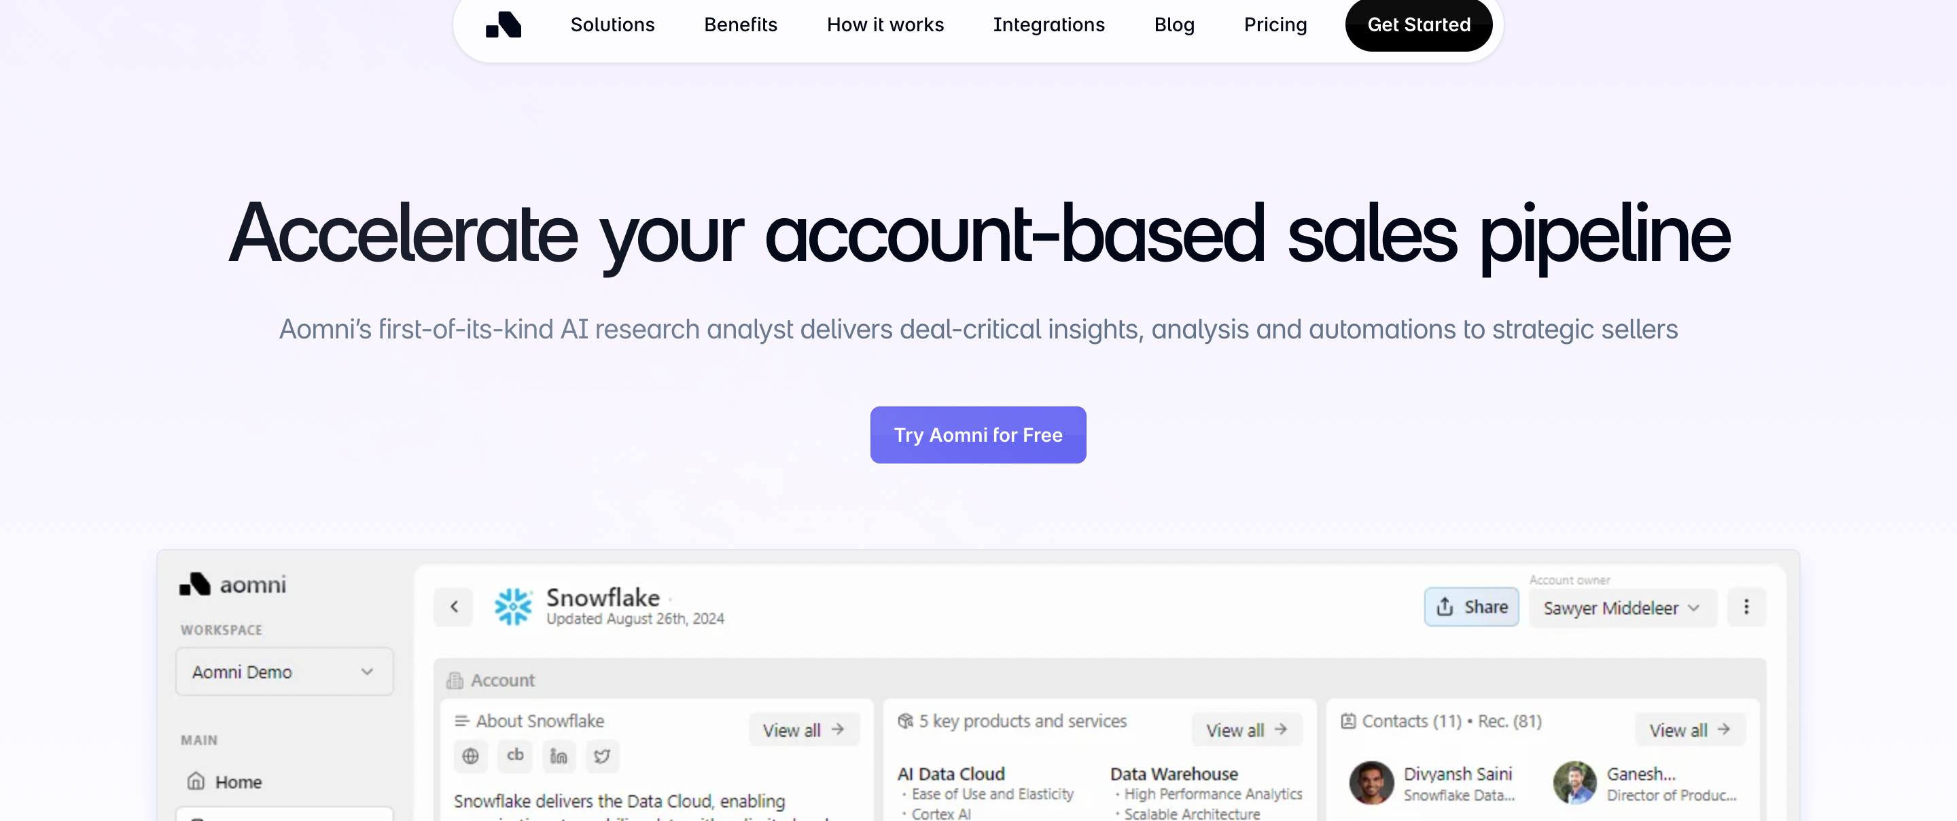Click Try Aomni for Free button
This screenshot has height=821, width=1957.
coord(978,435)
